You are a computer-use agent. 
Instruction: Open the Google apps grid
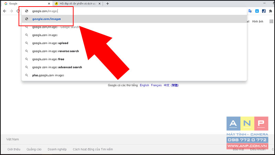(x=271, y=21)
